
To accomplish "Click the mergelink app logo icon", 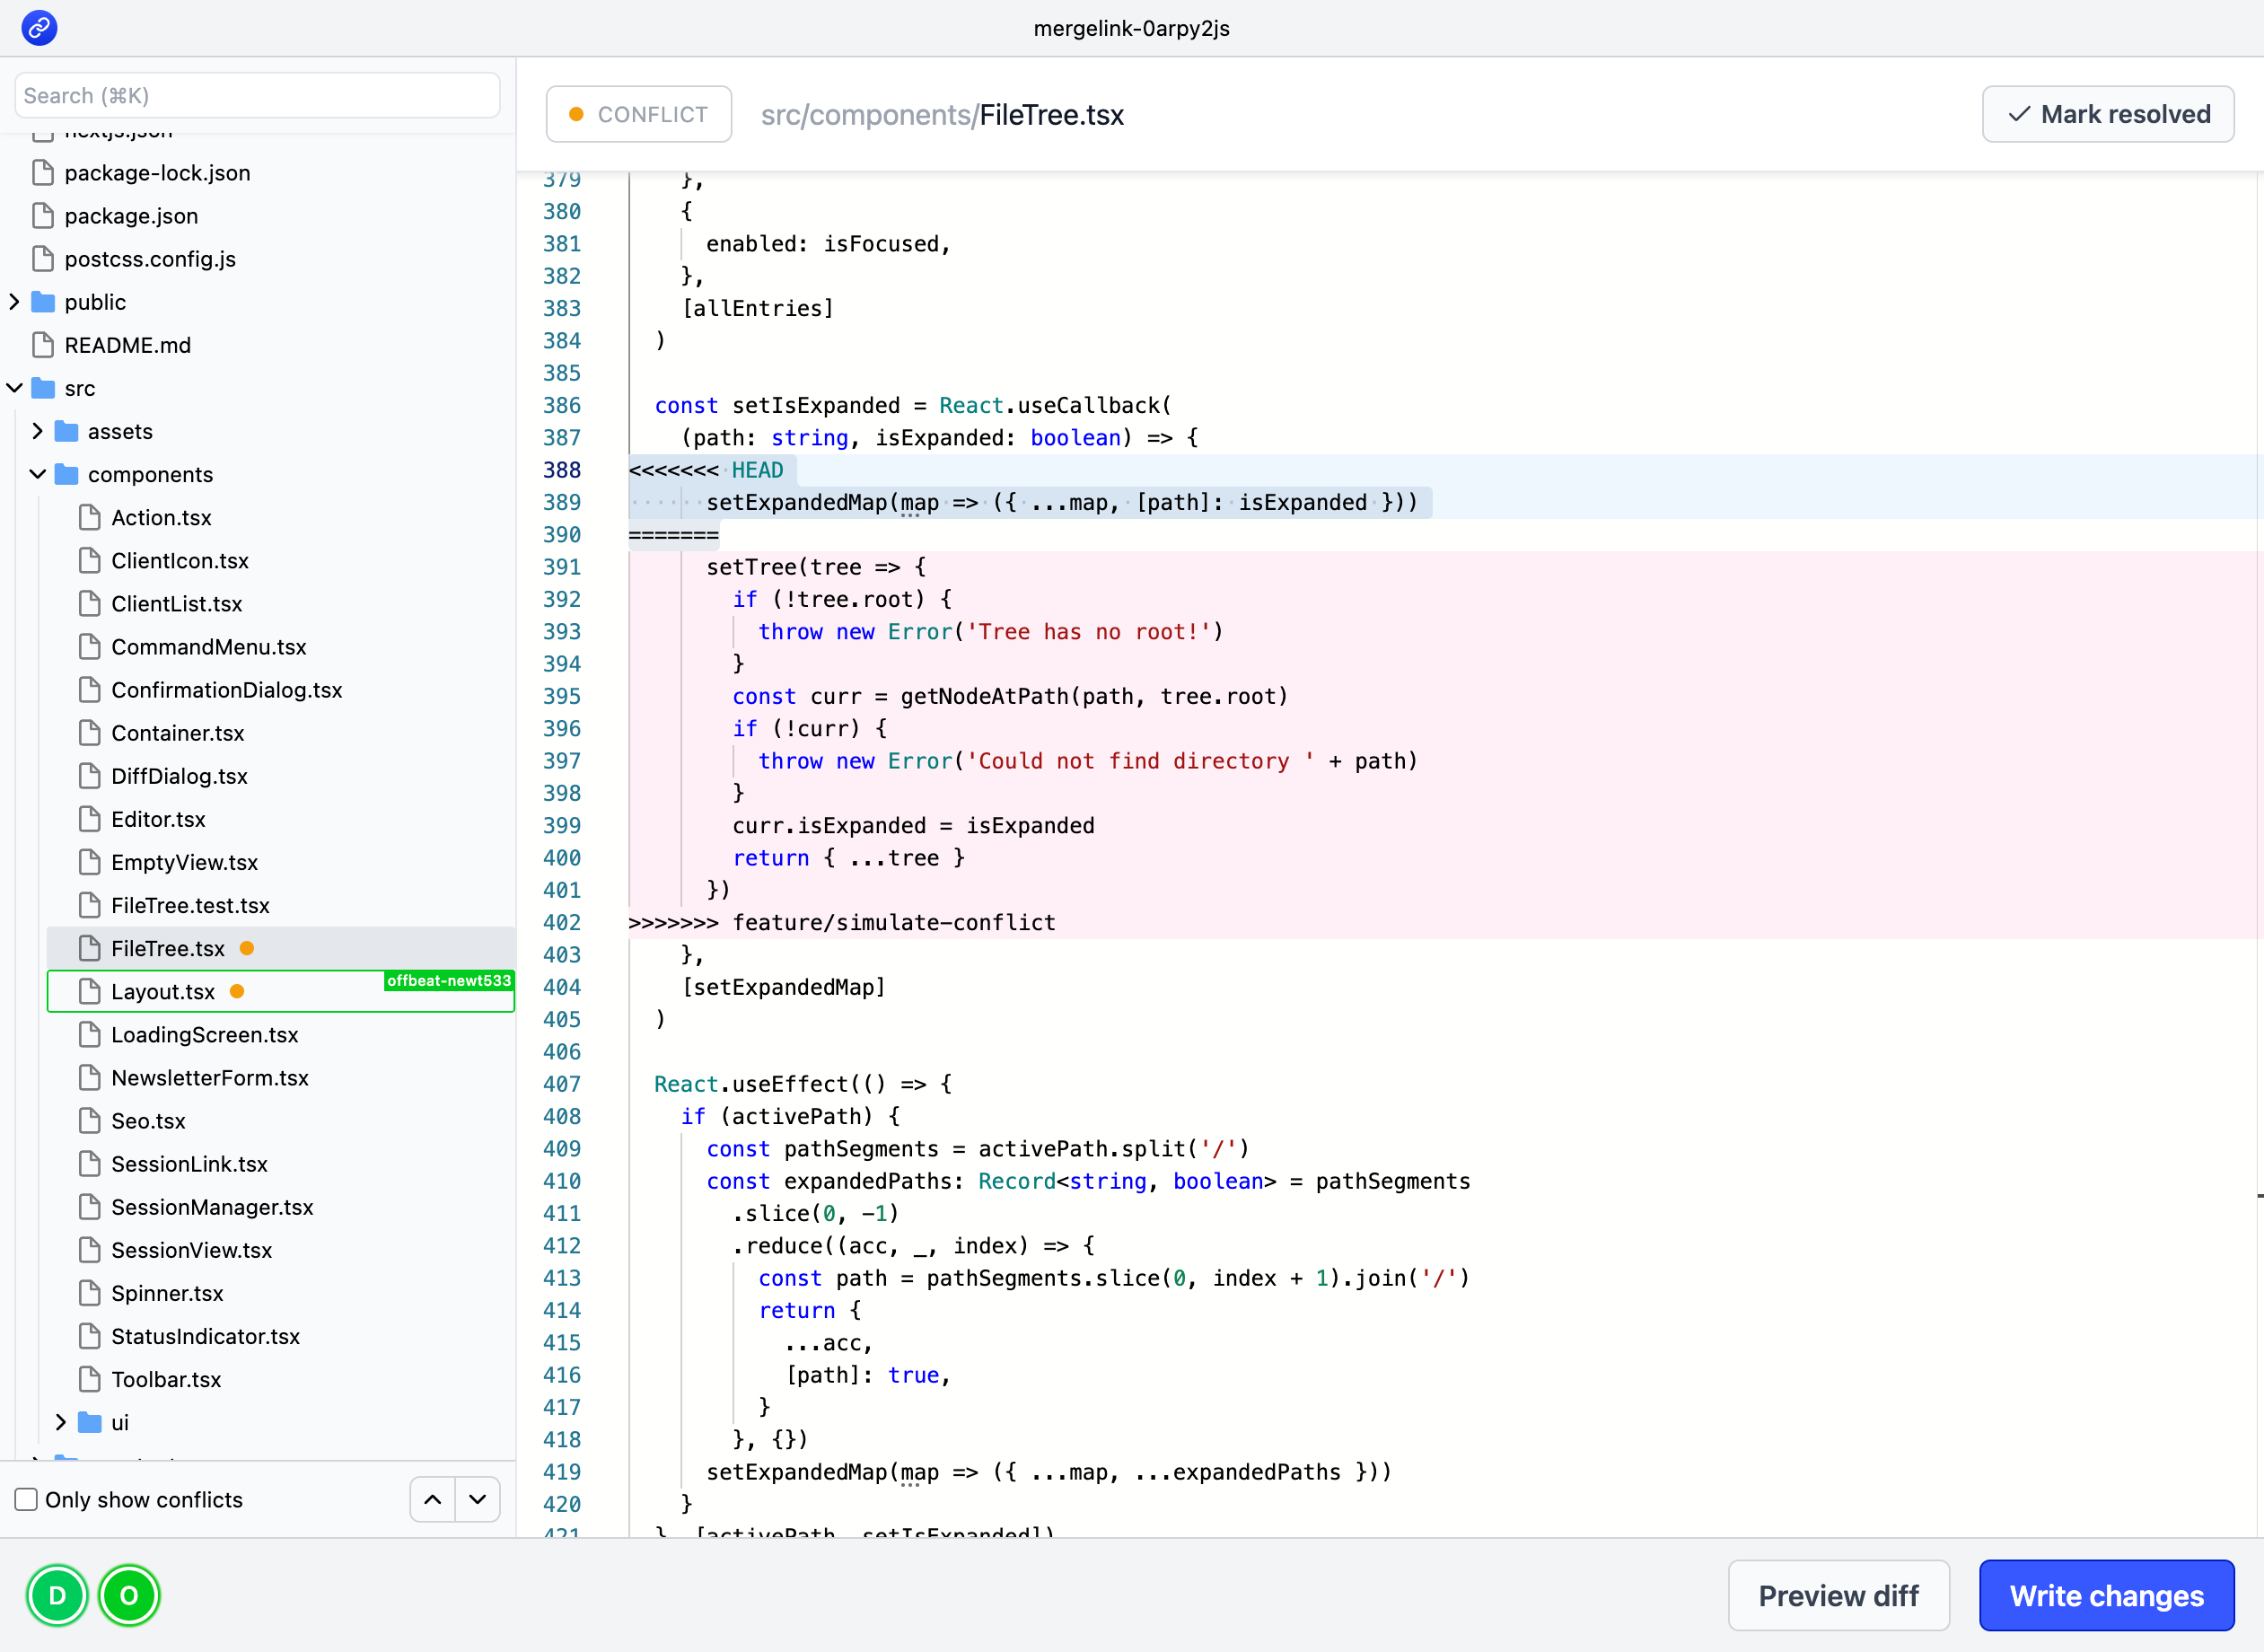I will (39, 27).
